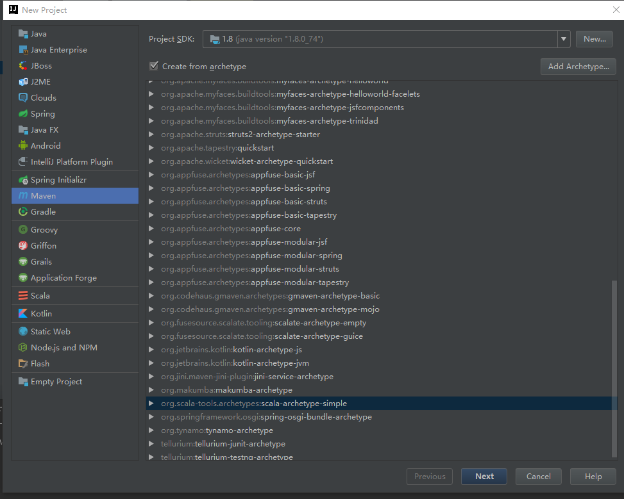Choose the Gradle icon in sidebar
Screen dimensions: 624x499
(x=23, y=211)
